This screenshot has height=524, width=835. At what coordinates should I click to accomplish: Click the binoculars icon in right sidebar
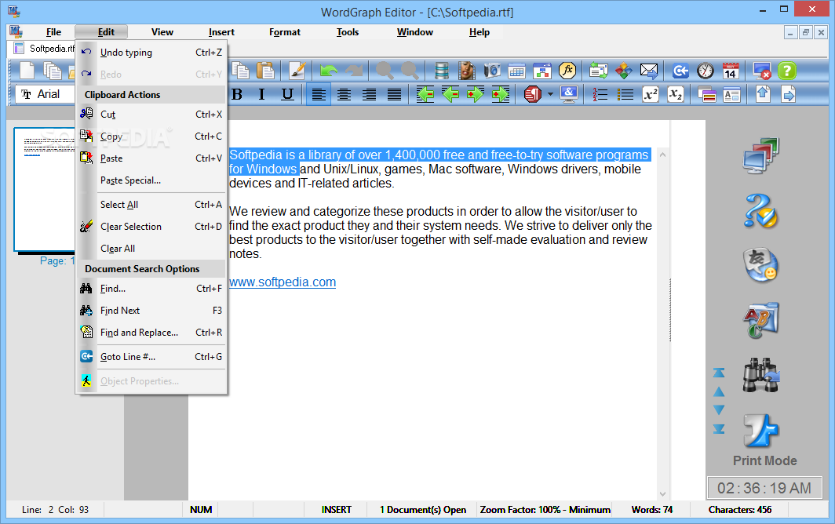[761, 376]
